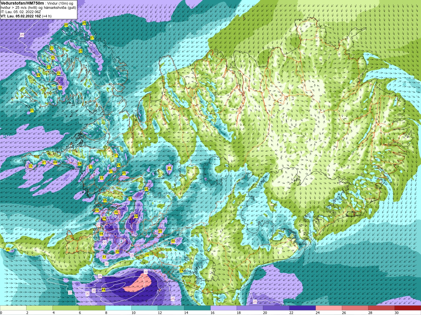
Task: Pick the 22–24 m/s dark indigo legend swatch
Action: (x=303, y=308)
